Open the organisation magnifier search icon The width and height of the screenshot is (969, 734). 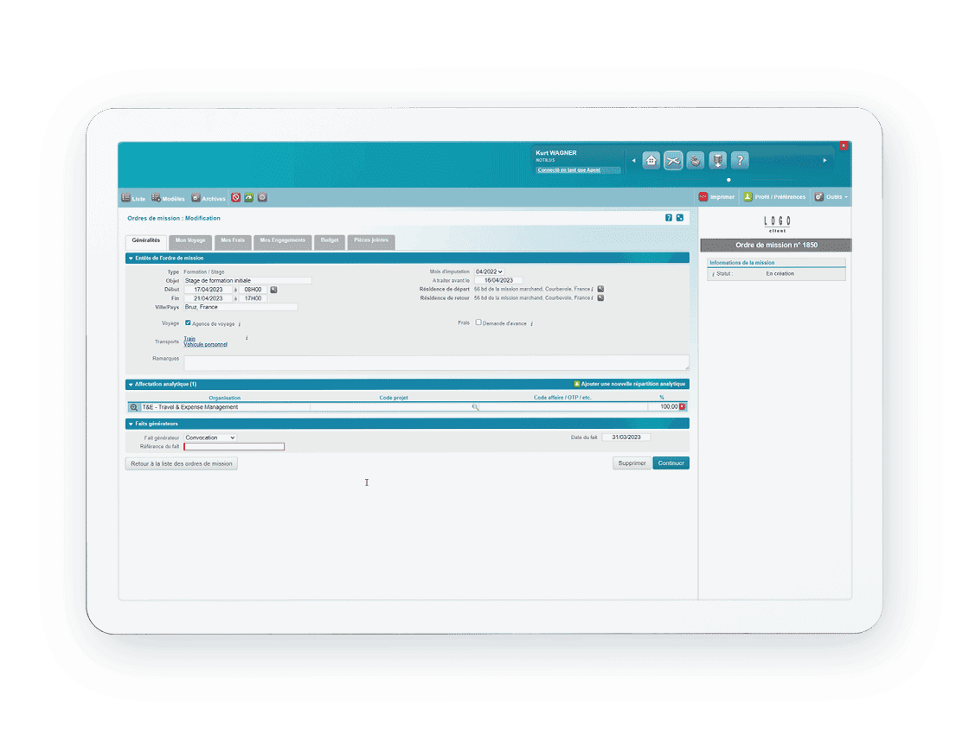(134, 406)
